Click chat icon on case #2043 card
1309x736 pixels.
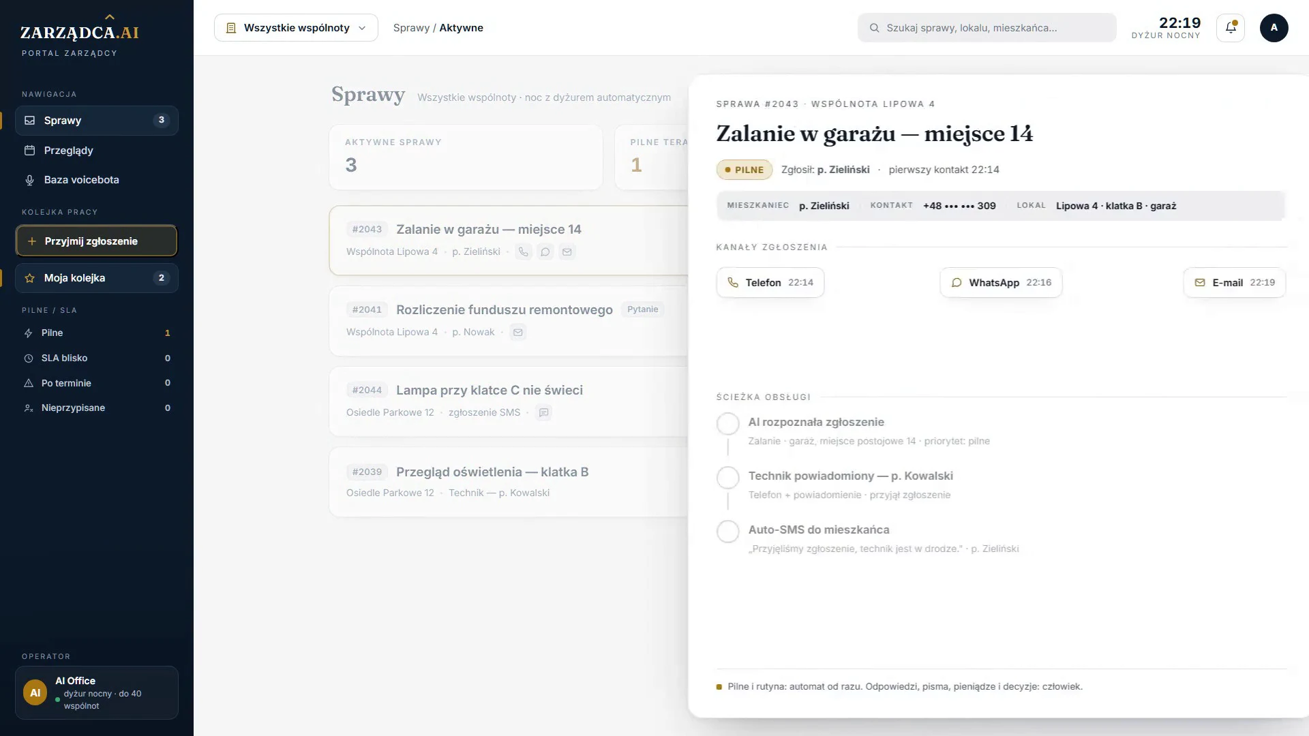[x=545, y=252]
